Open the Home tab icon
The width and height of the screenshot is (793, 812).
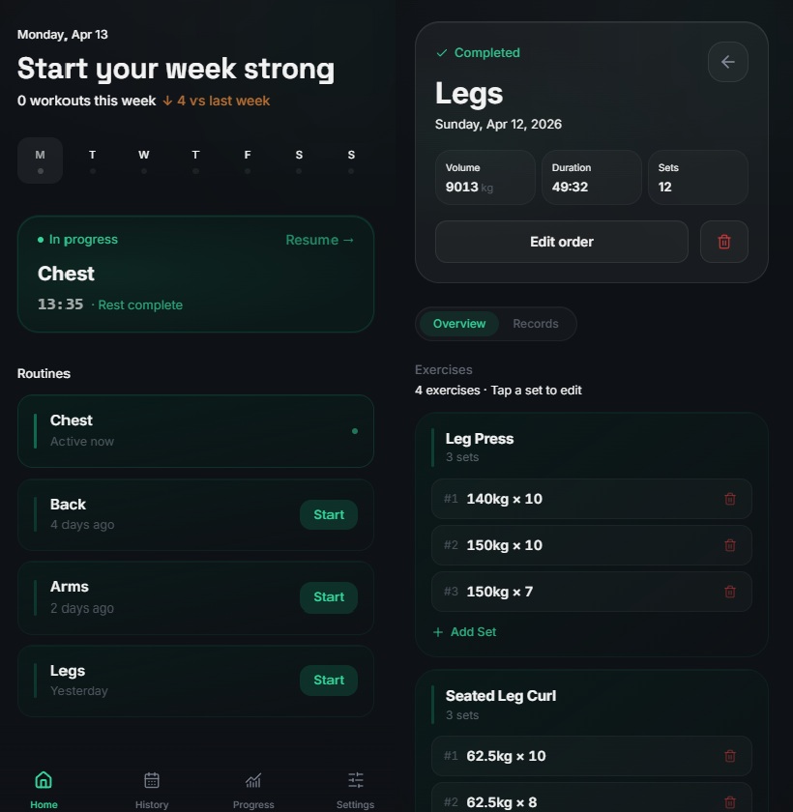pos(44,780)
